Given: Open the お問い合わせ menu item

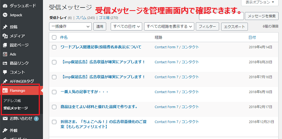Looking at the screenshot, I should [21, 119].
